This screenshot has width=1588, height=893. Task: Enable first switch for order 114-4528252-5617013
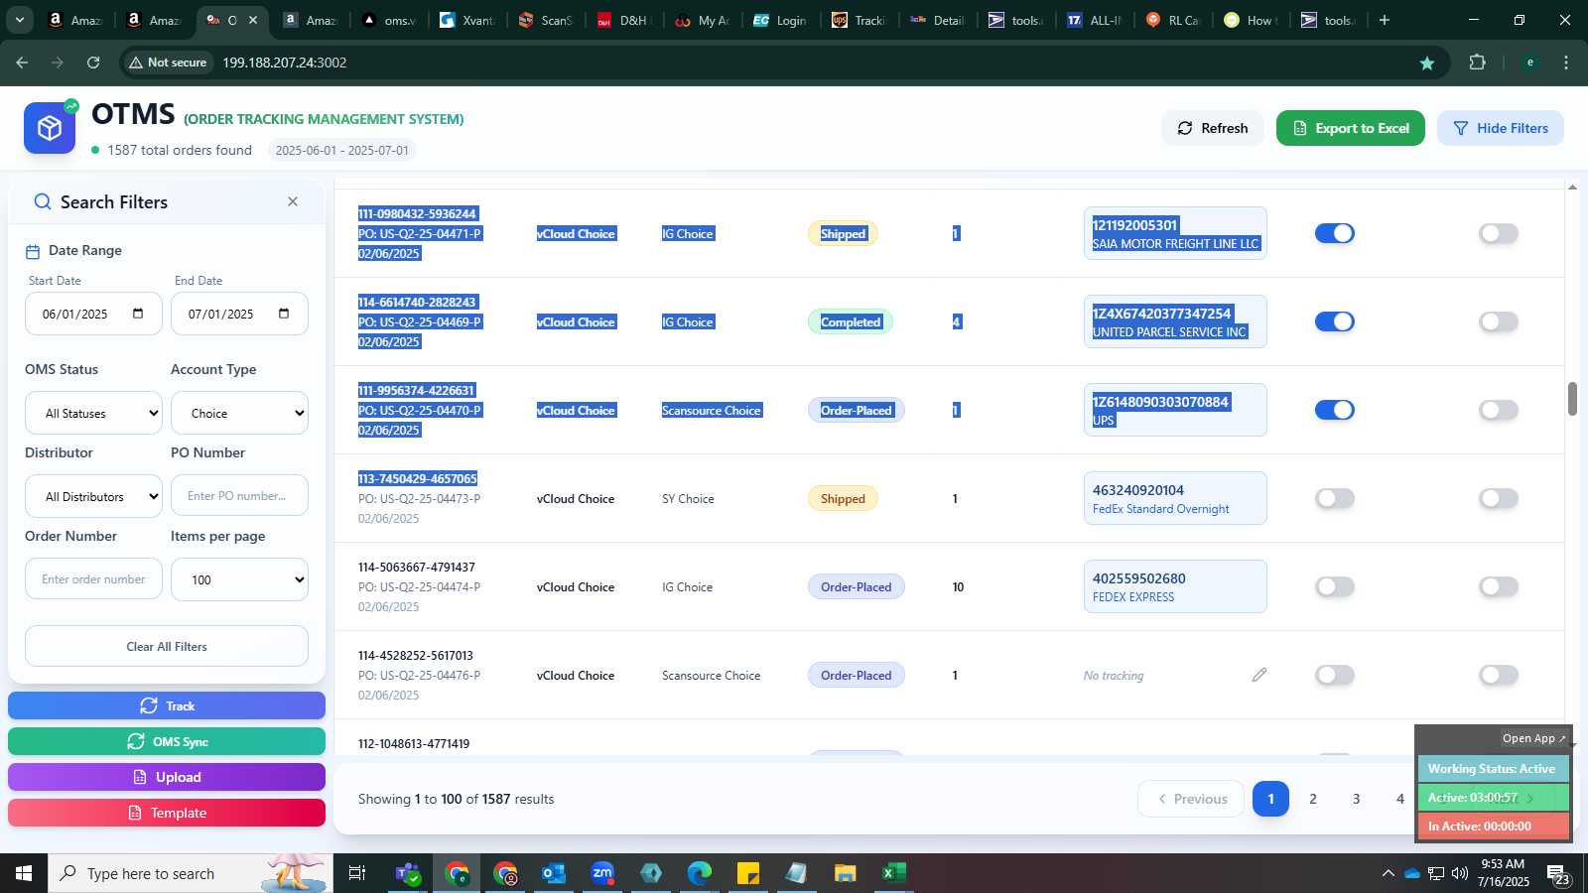[1335, 675]
